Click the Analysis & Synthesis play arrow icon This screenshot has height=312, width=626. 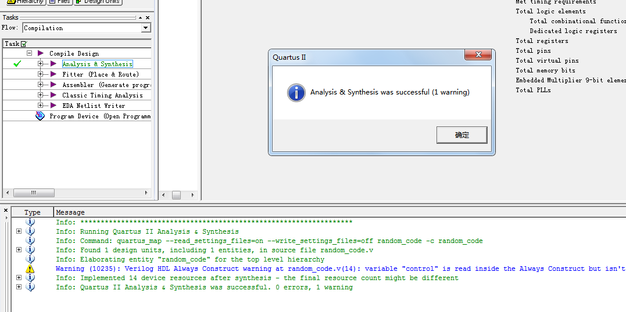click(x=53, y=63)
